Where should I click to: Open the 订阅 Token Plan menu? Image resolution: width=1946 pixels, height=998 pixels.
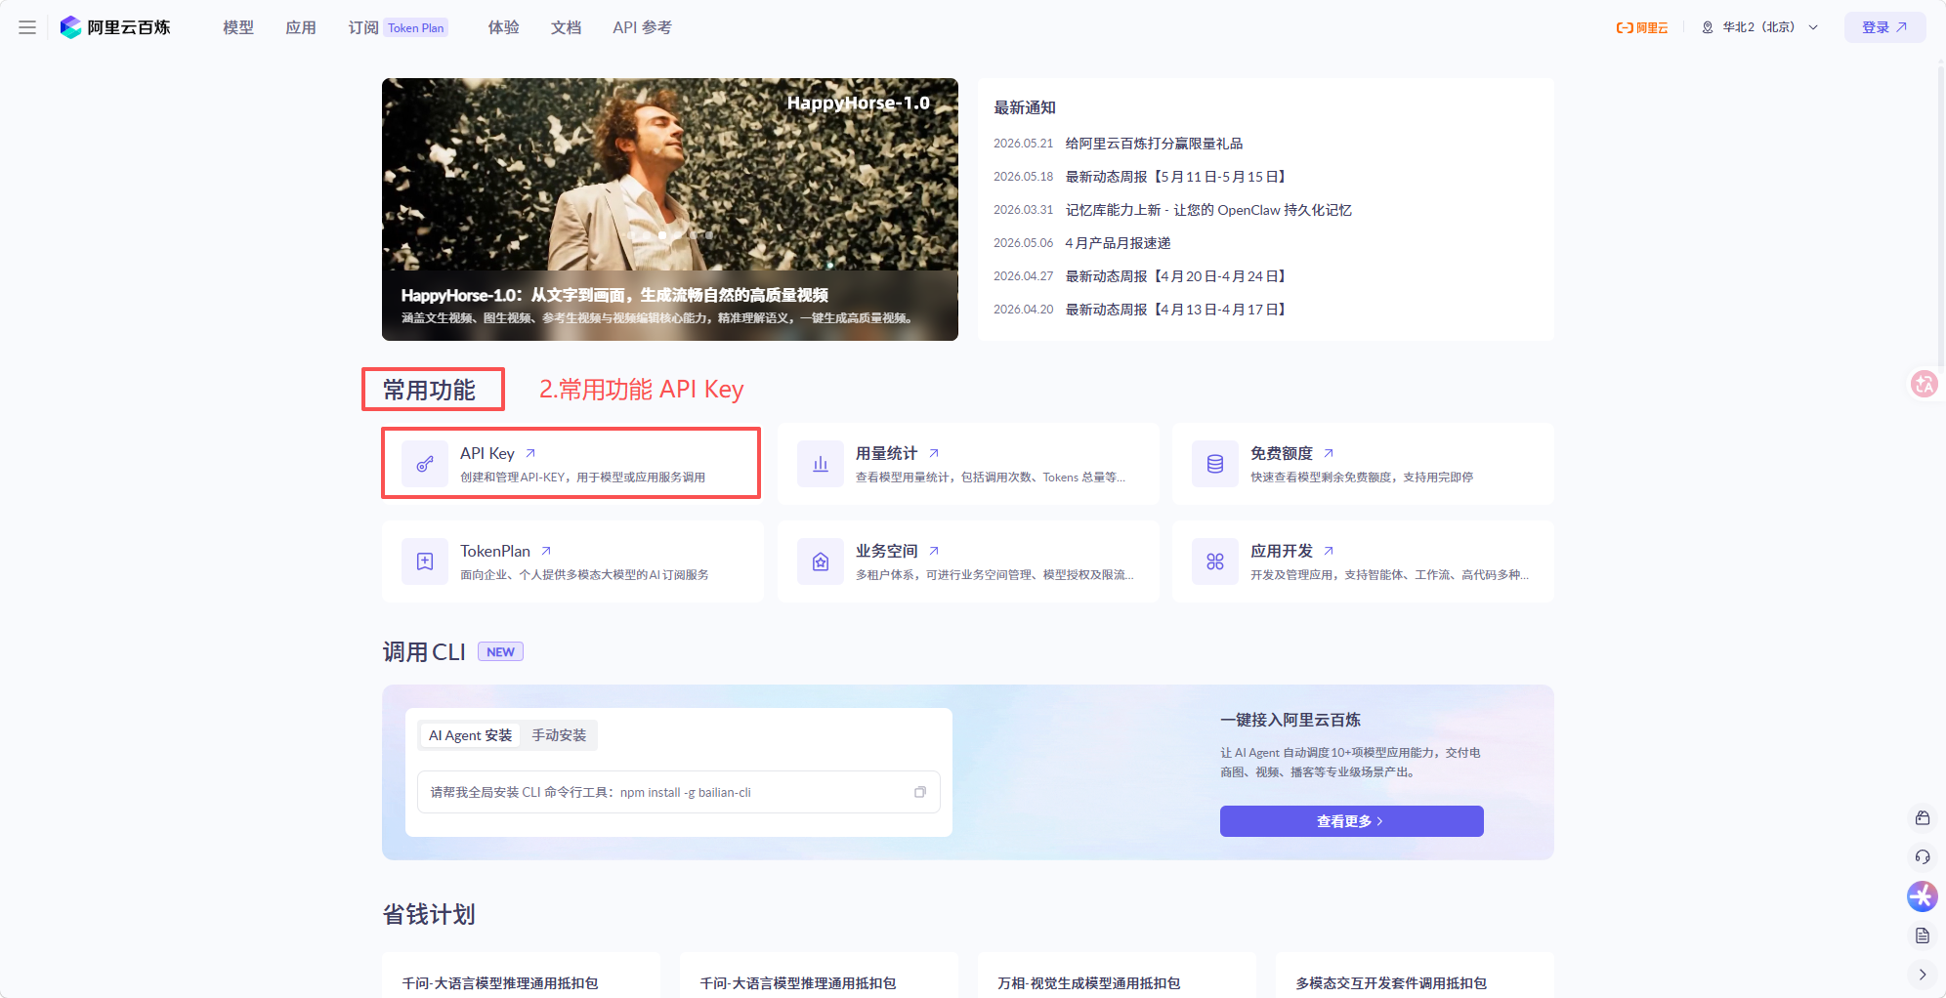tap(398, 27)
